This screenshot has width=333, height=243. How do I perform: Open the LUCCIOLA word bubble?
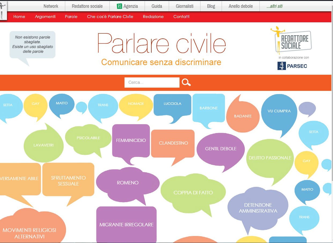click(x=173, y=108)
